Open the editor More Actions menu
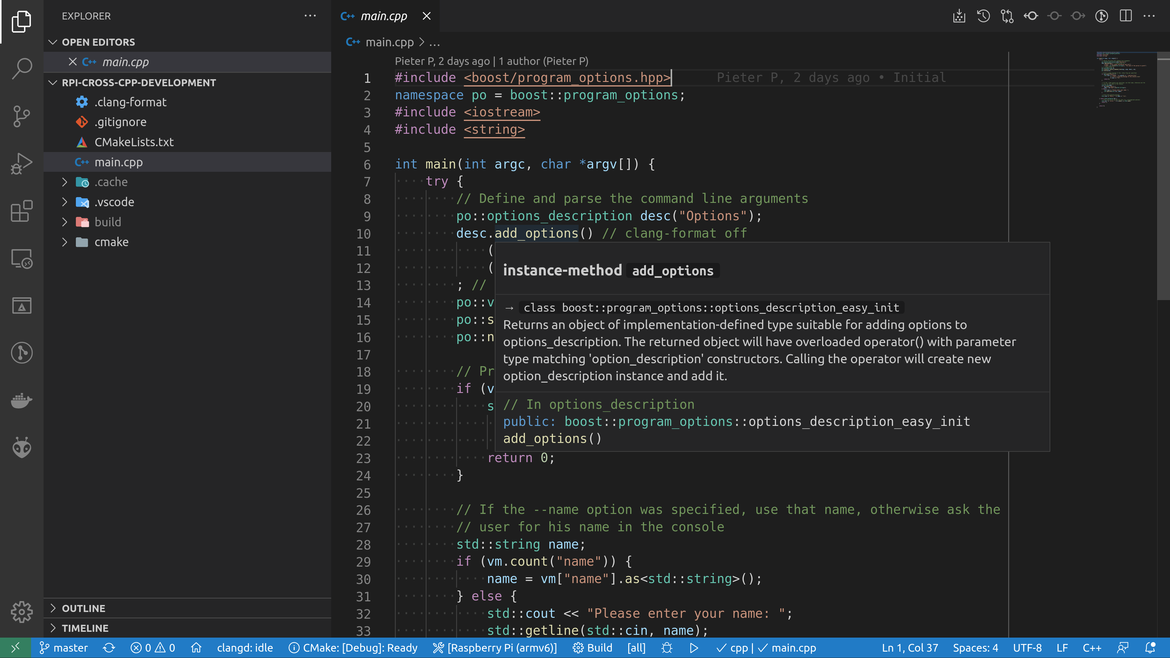The height and width of the screenshot is (658, 1170). pyautogui.click(x=1149, y=16)
